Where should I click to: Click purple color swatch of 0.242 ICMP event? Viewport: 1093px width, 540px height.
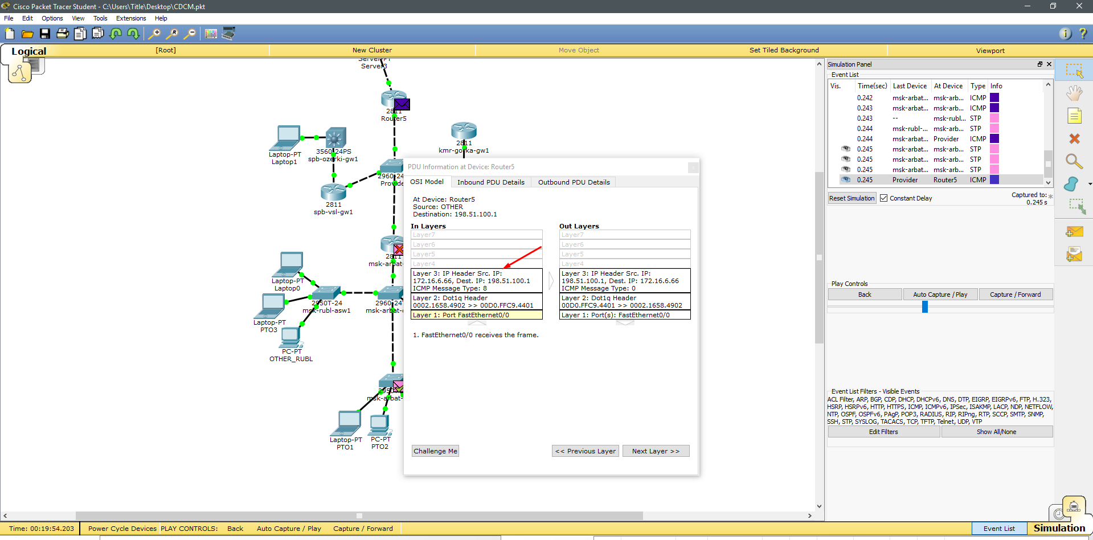[994, 97]
